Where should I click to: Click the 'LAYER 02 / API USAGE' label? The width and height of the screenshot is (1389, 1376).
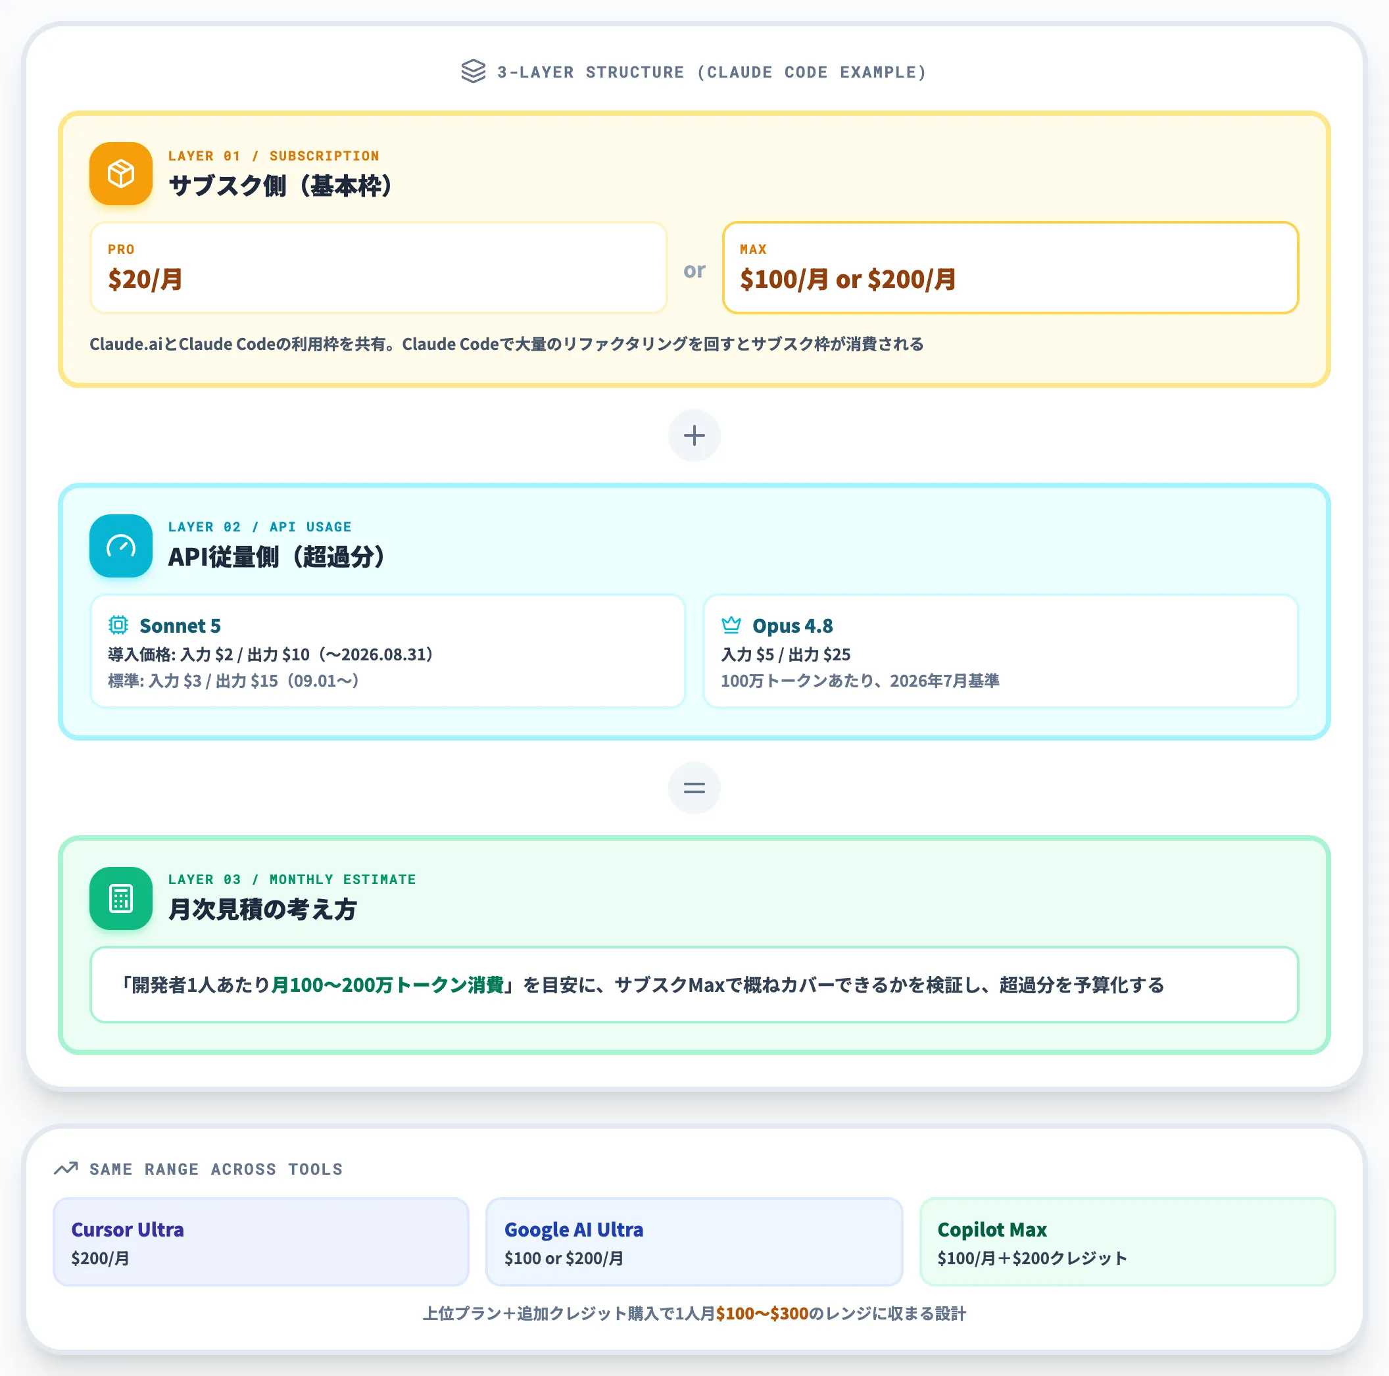coord(260,527)
